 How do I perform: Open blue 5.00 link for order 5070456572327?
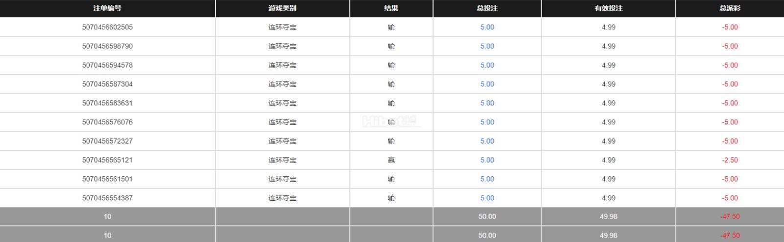coord(487,141)
